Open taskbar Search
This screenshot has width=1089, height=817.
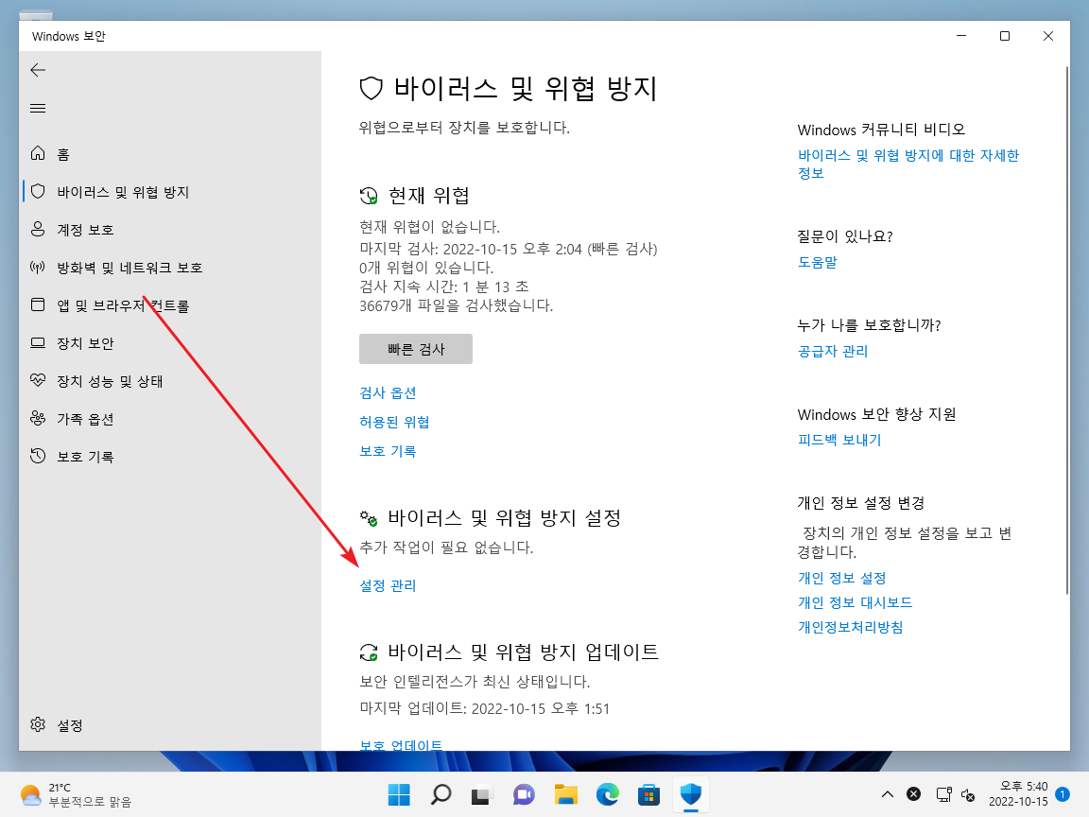coord(441,794)
